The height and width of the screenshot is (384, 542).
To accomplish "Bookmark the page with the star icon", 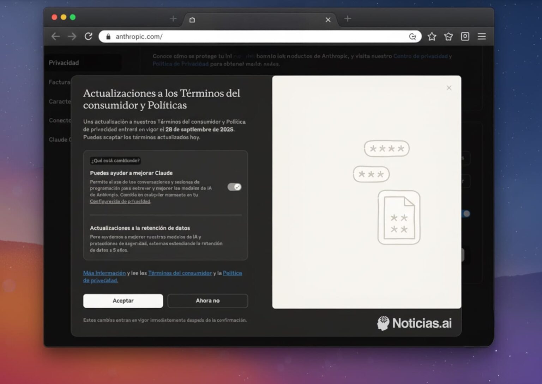I will [x=432, y=36].
